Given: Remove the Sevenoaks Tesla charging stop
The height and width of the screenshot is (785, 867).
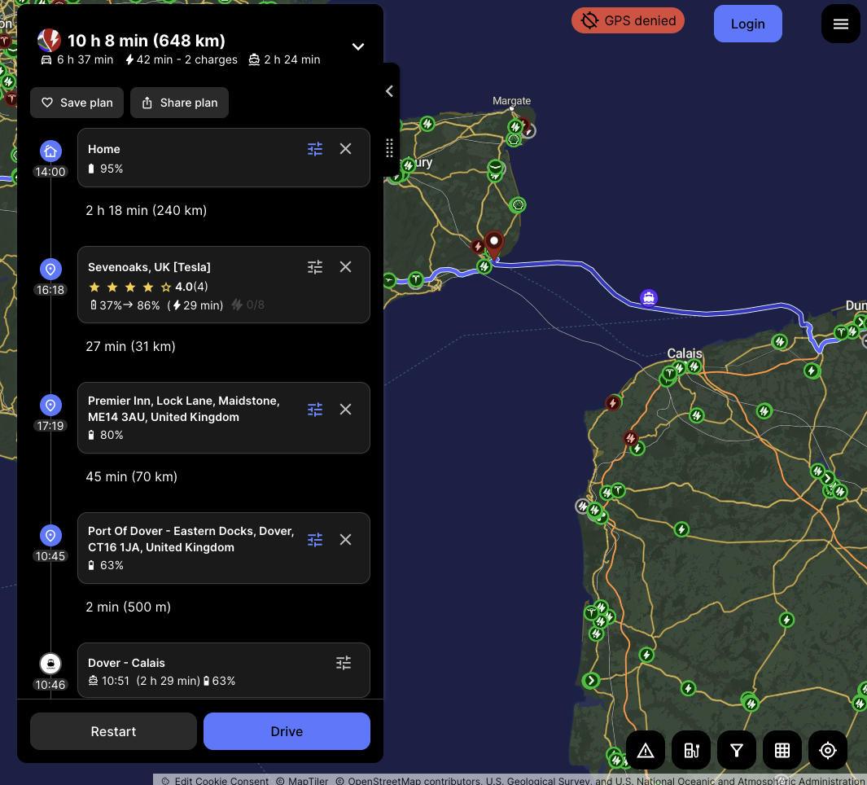Looking at the screenshot, I should click(x=346, y=267).
